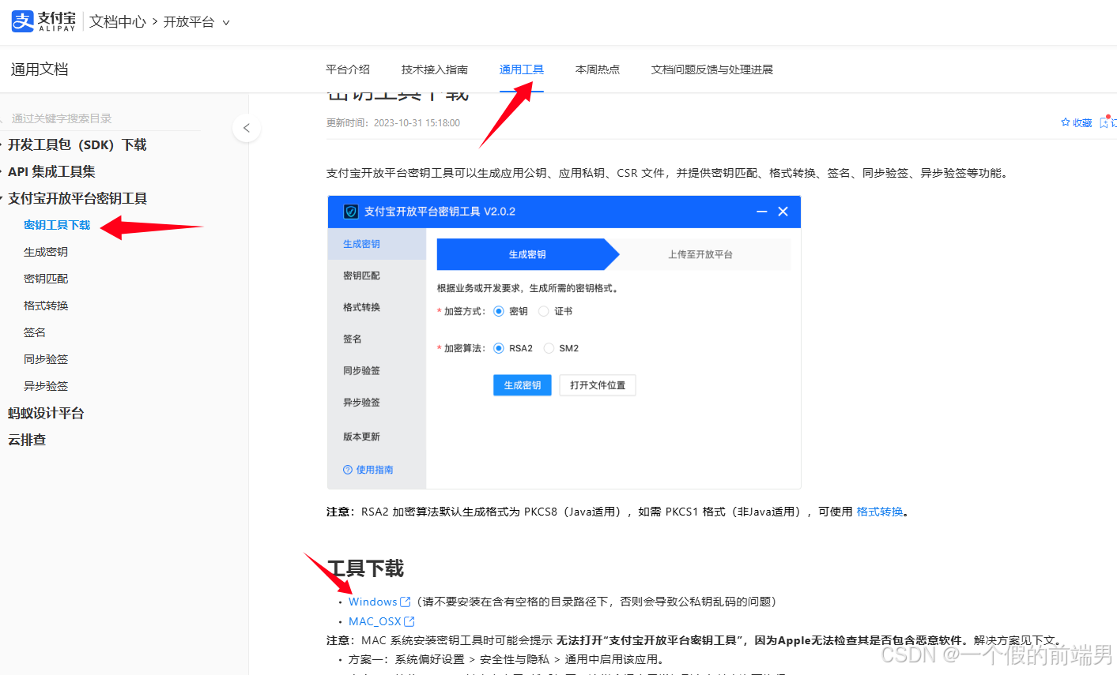Viewport: 1117px width, 675px height.
Task: Select the SM2 encryption algorithm radio
Action: tap(549, 348)
